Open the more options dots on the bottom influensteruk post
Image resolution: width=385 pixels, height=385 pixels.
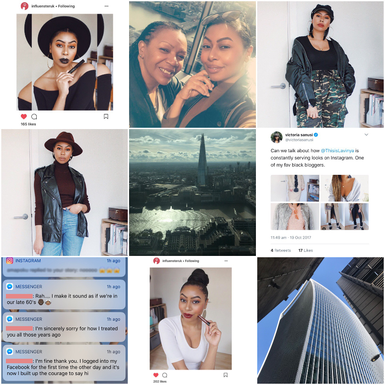tap(226, 261)
